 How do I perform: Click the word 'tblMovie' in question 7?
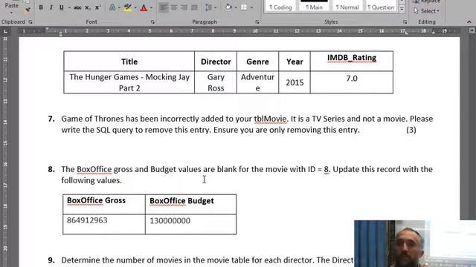270,119
